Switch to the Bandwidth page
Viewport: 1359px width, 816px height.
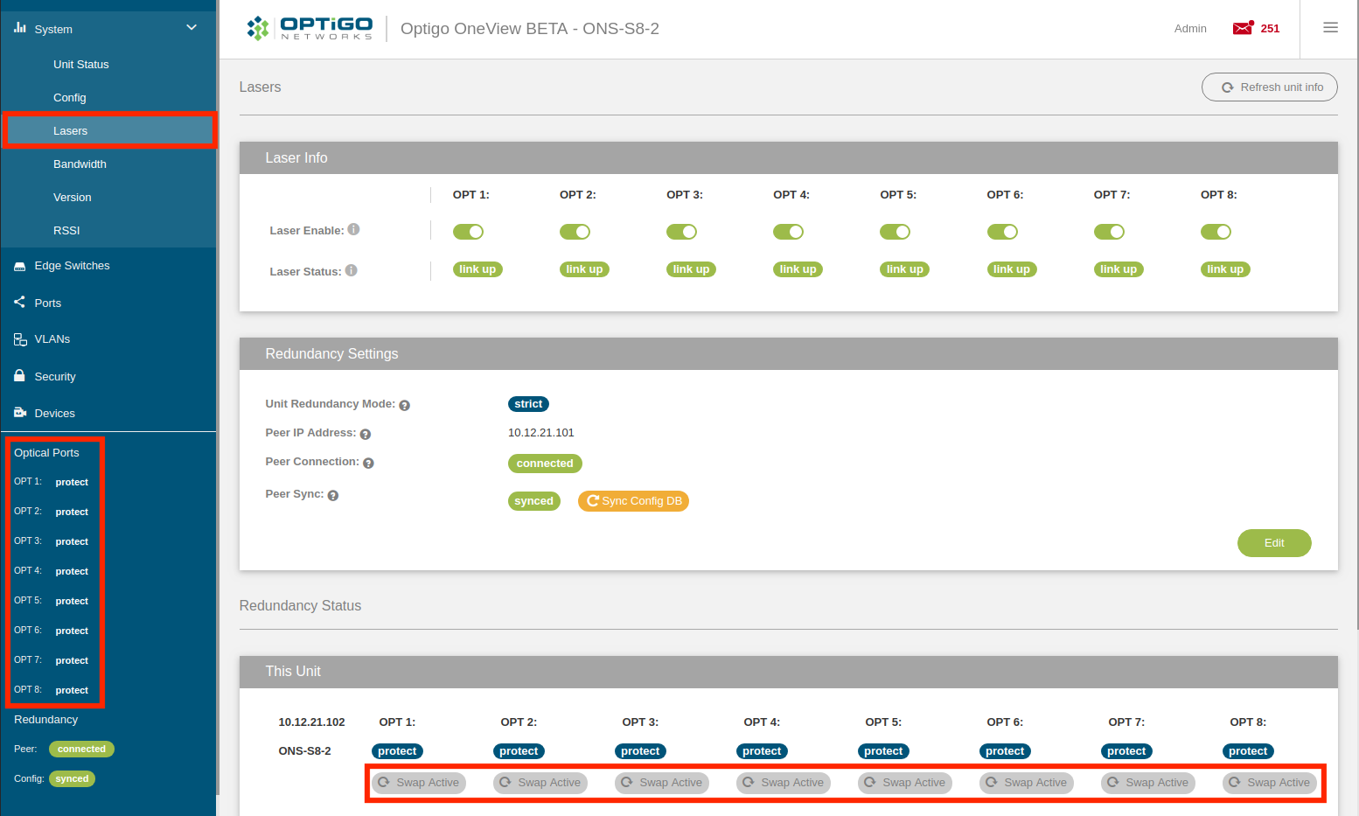80,164
